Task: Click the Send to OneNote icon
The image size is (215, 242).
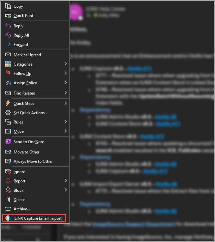Action: [x=8, y=142]
